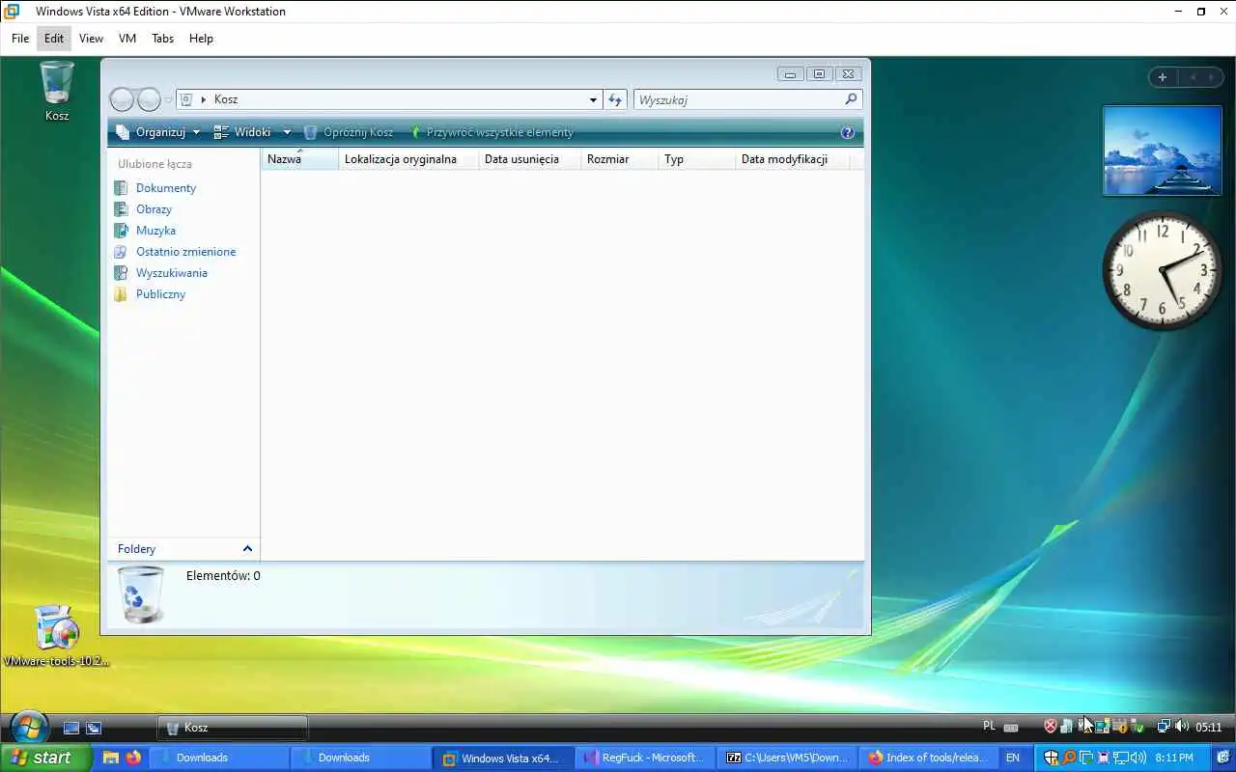Sort by the Typ column header
The image size is (1236, 772).
pyautogui.click(x=697, y=159)
